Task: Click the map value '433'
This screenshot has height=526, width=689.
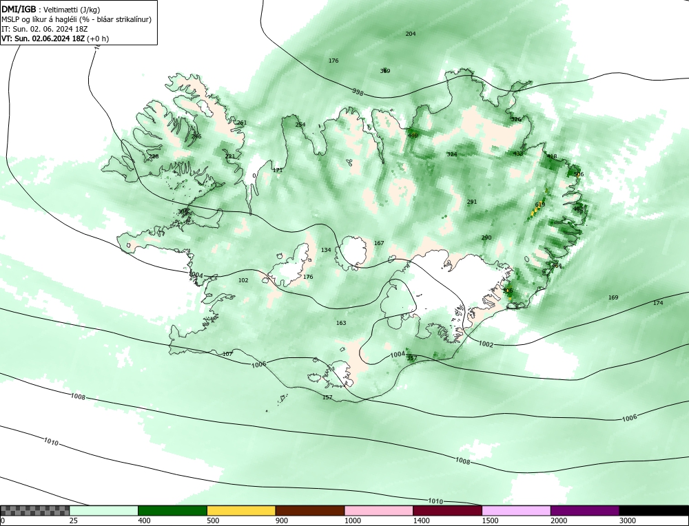Action: 518,154
